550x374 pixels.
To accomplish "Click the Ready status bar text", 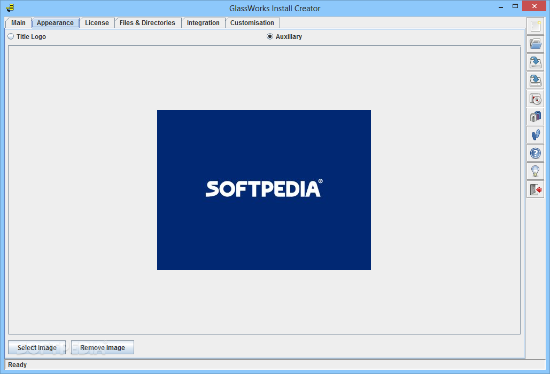I will click(x=17, y=364).
